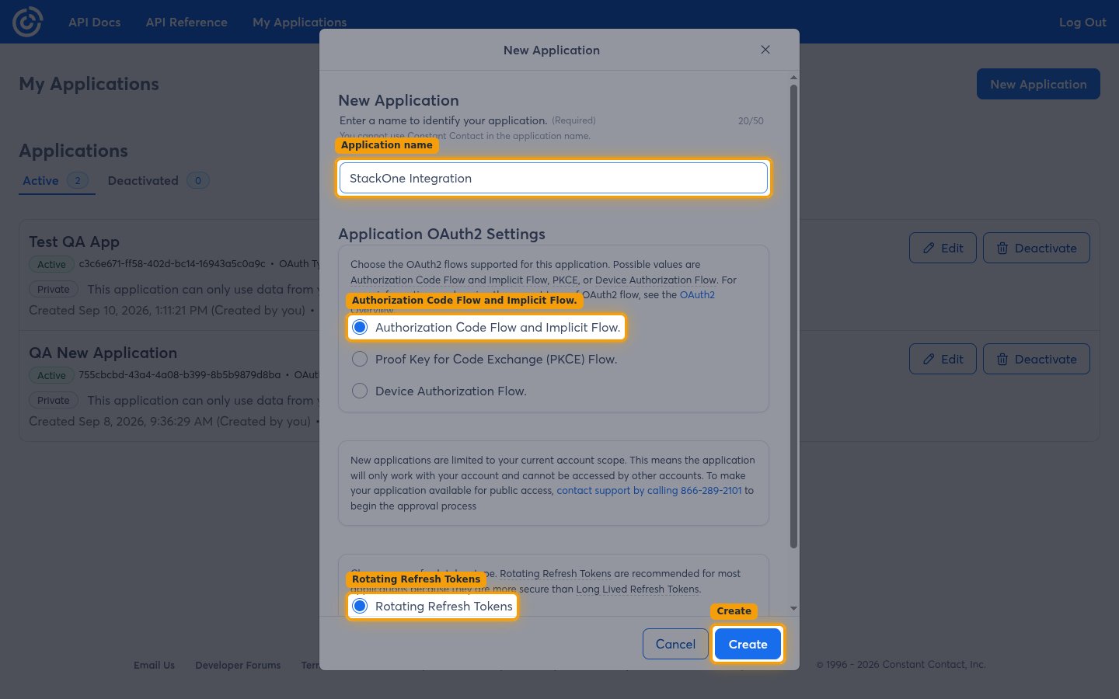The height and width of the screenshot is (699, 1119).
Task: Select Device Authorization Flow radio option
Action: pos(360,391)
